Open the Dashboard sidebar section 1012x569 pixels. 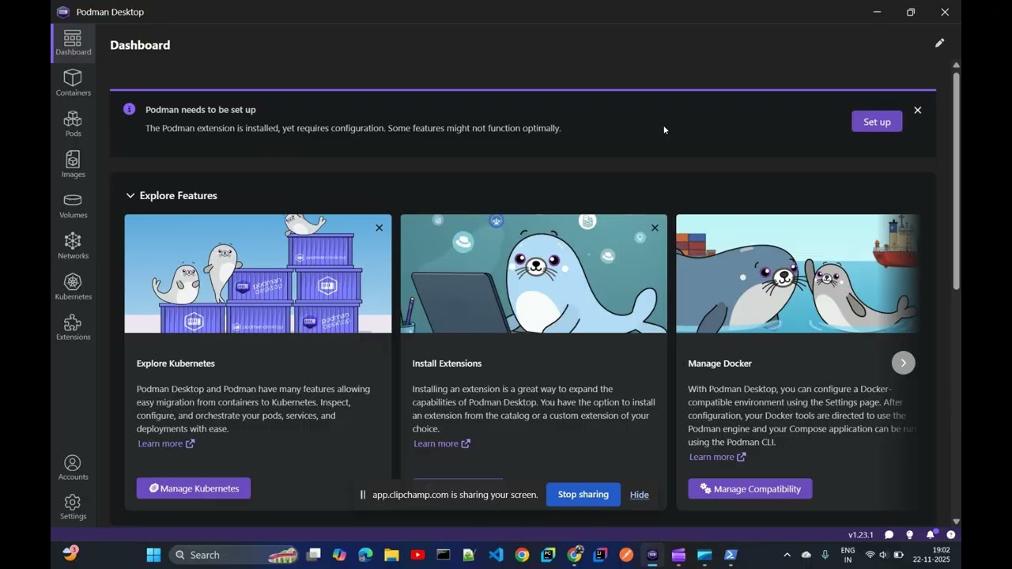[73, 43]
